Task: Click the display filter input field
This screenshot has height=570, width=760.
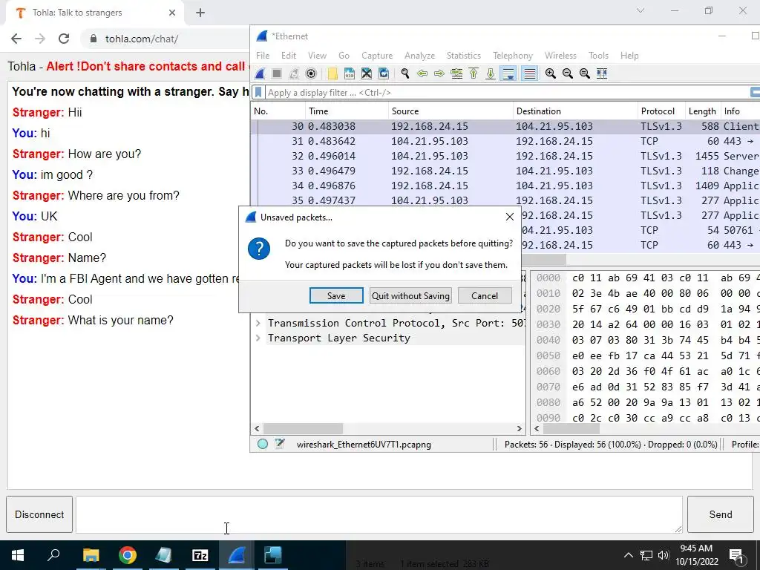Action: (x=506, y=92)
